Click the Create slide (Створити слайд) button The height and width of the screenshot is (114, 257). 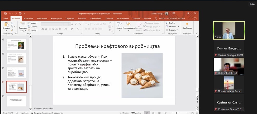point(23,25)
